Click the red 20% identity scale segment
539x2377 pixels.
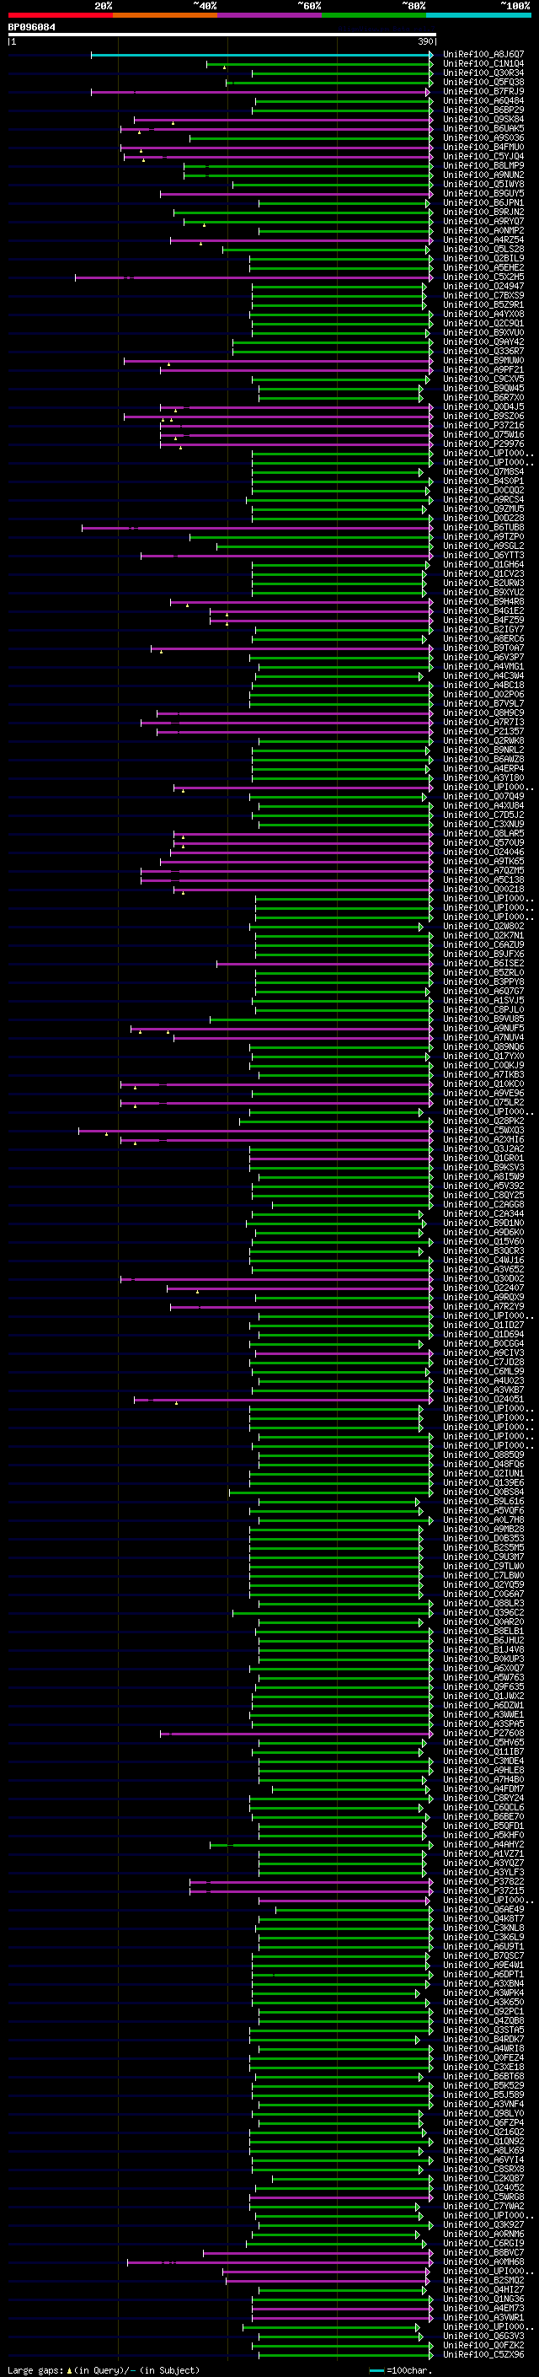60,15
